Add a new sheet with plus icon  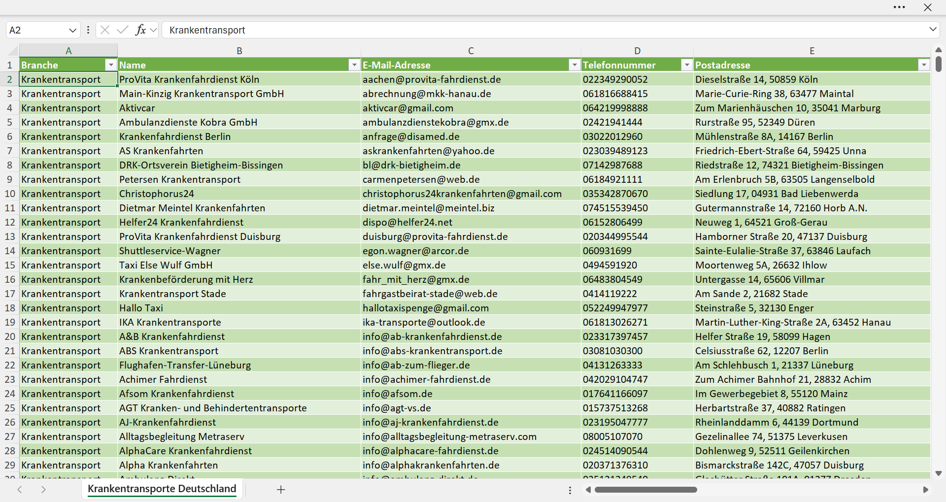point(281,489)
